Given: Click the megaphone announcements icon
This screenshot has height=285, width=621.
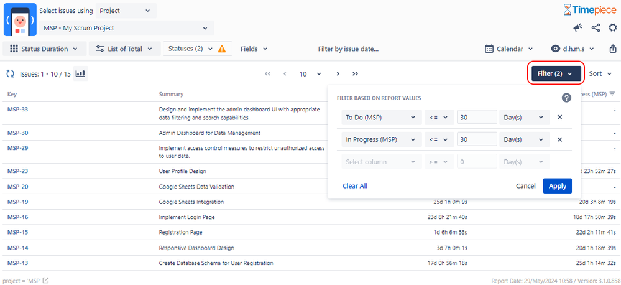Looking at the screenshot, I should pos(578,28).
